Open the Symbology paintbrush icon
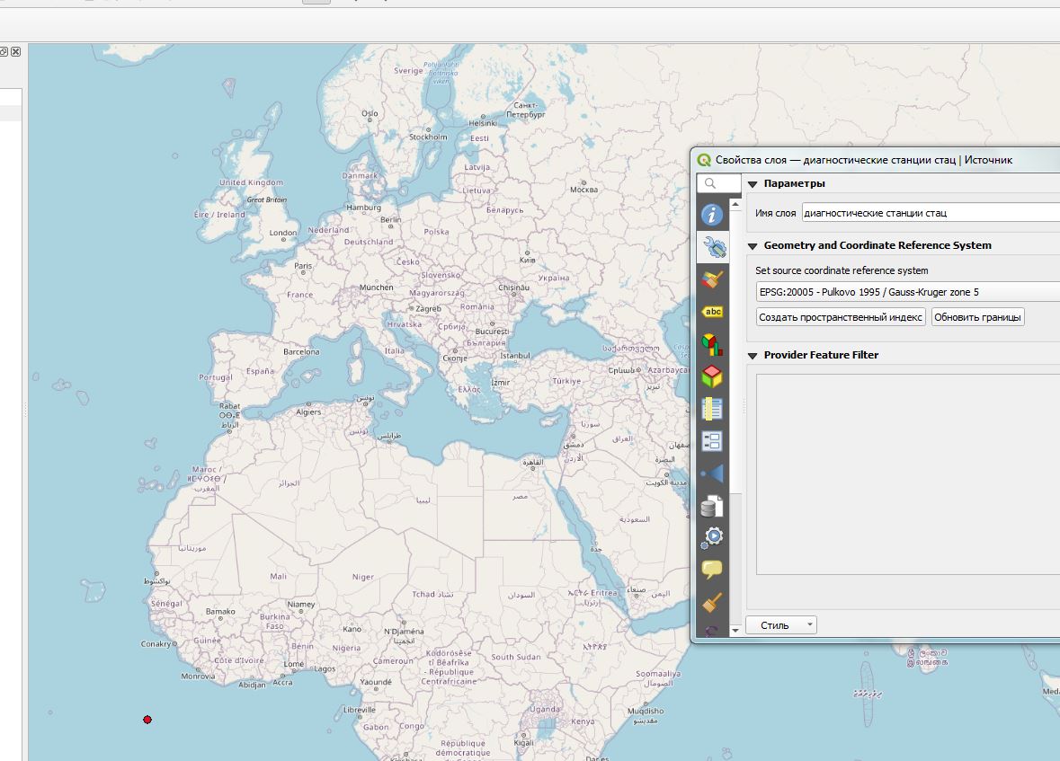Image resolution: width=1060 pixels, height=761 pixels. click(x=712, y=279)
